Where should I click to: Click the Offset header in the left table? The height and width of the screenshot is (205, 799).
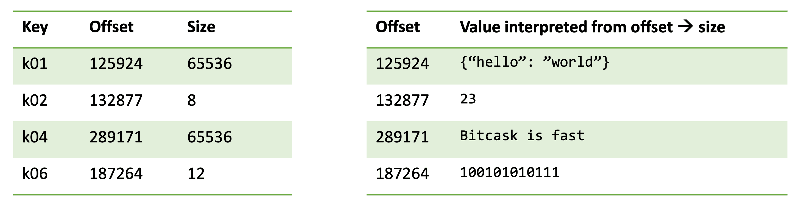coord(111,27)
